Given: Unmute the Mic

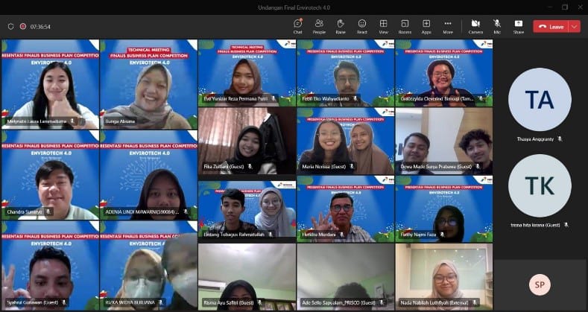Looking at the screenshot, I should [x=497, y=26].
